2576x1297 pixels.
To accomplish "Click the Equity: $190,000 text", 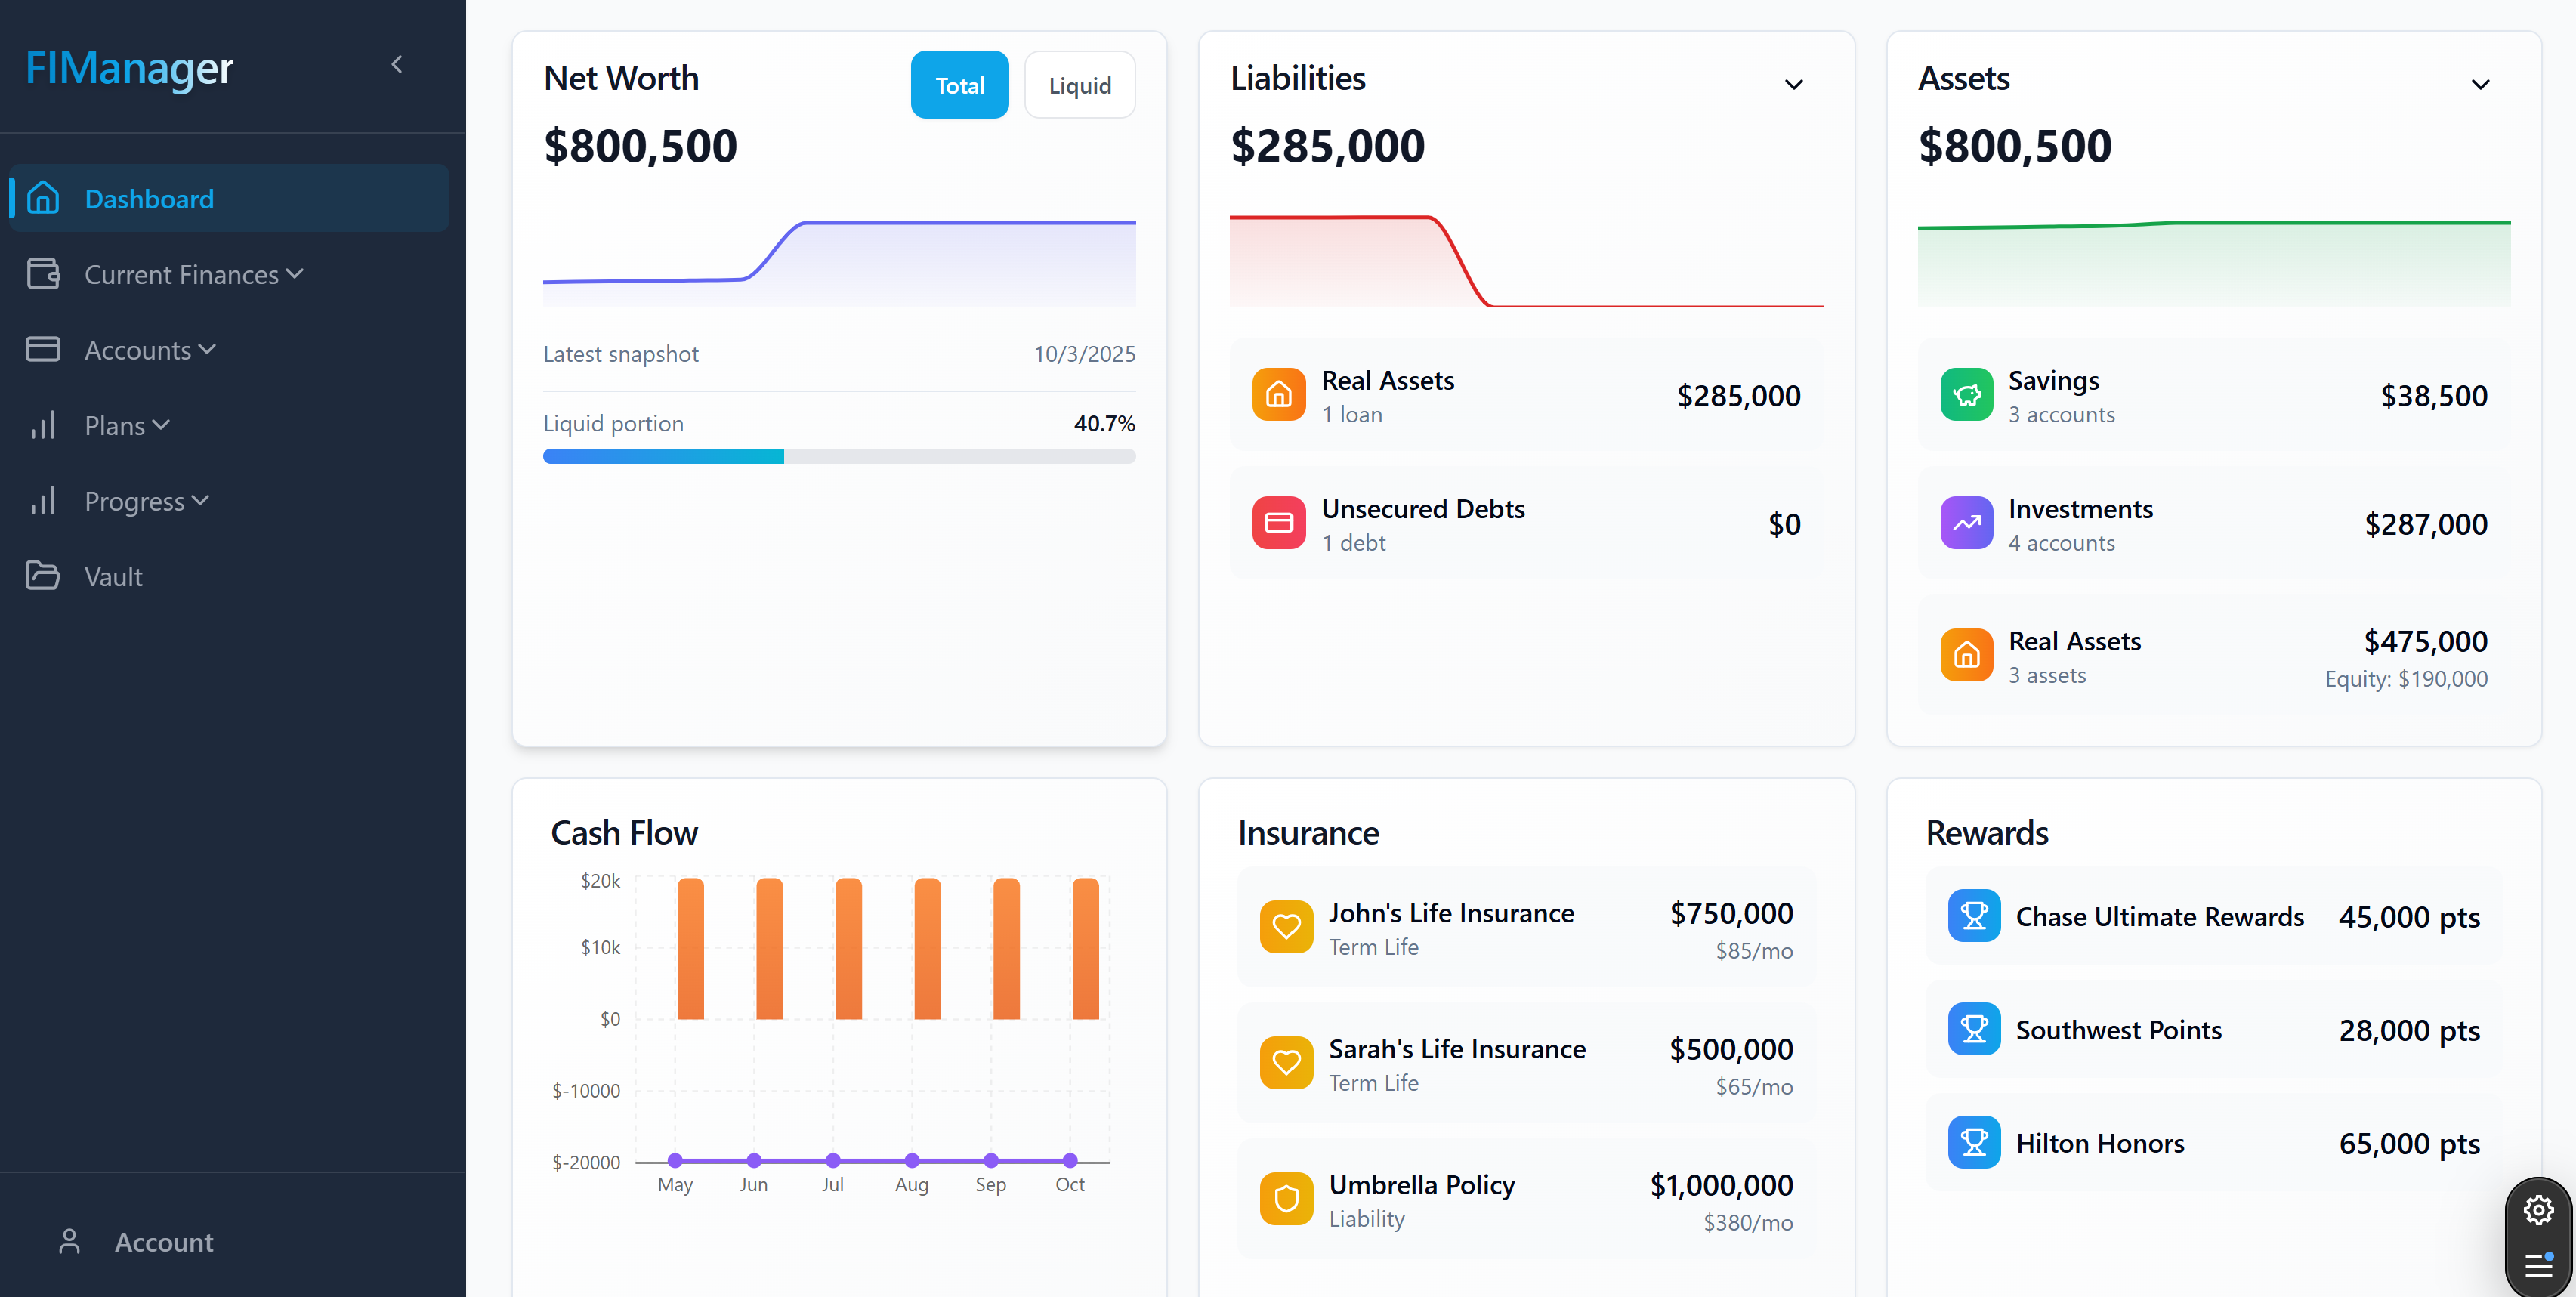I will tap(2406, 678).
